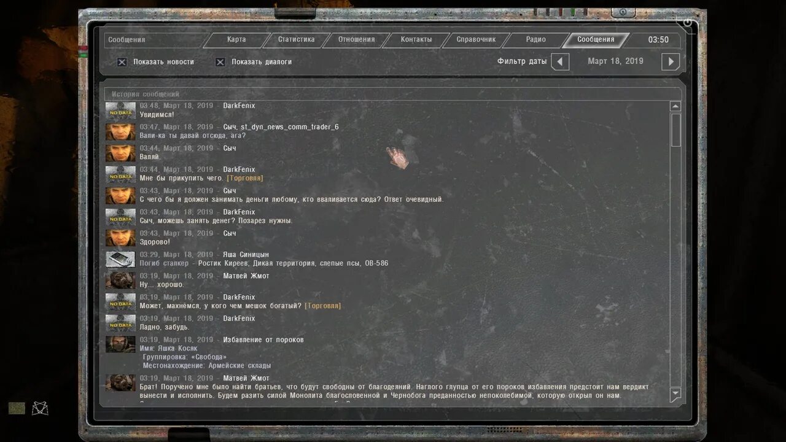Click NO DATA avatar beside "Мне бы прикупить чего"
Viewport: 786px width, 442px height.
pos(120,174)
